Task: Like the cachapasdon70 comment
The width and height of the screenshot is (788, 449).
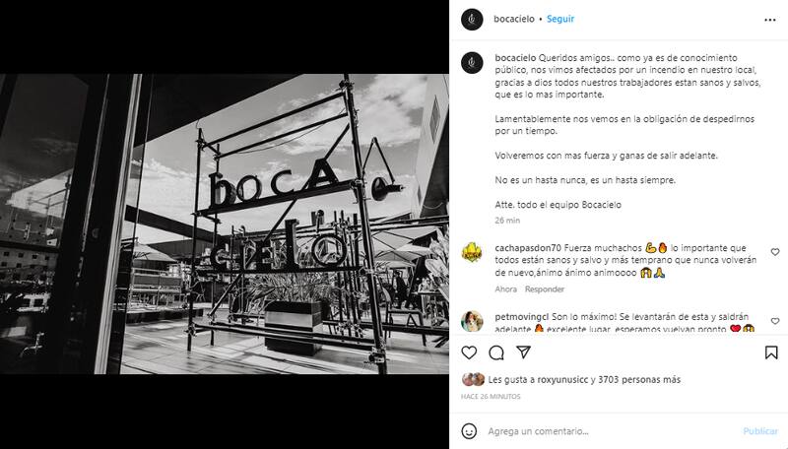Action: point(775,252)
